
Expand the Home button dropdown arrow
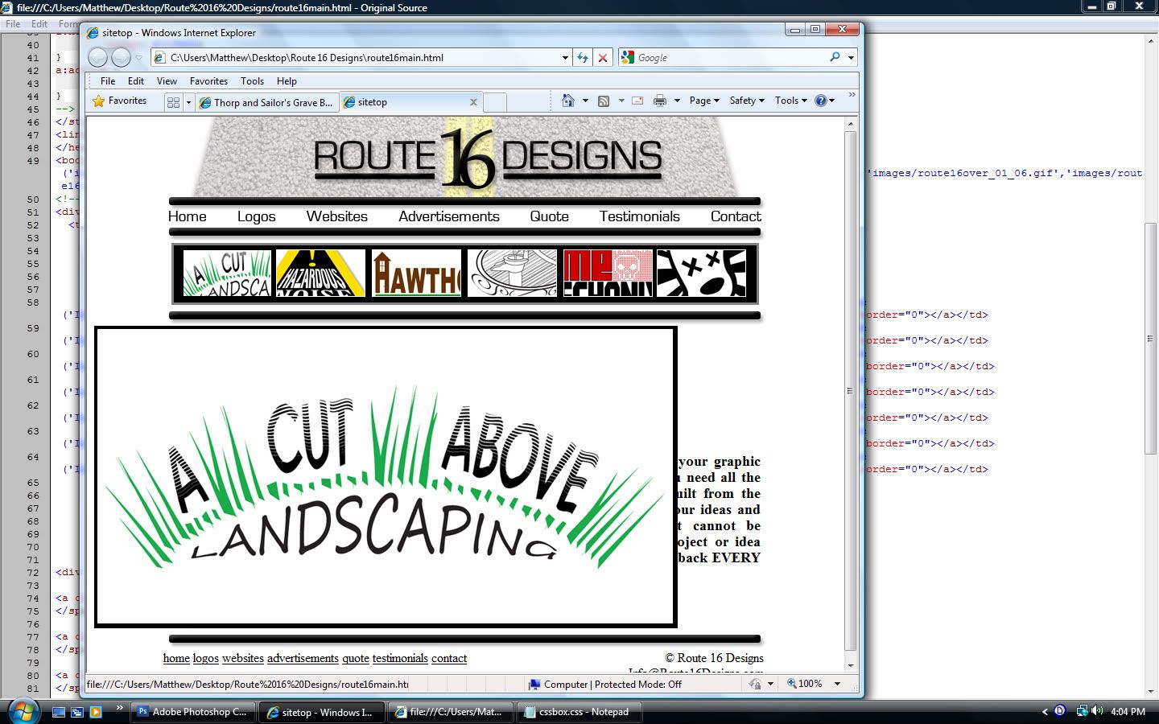[x=585, y=101]
